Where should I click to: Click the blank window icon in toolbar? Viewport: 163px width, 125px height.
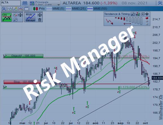27,9
